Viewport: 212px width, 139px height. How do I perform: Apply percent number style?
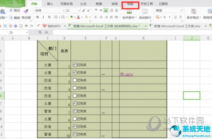[164, 17]
